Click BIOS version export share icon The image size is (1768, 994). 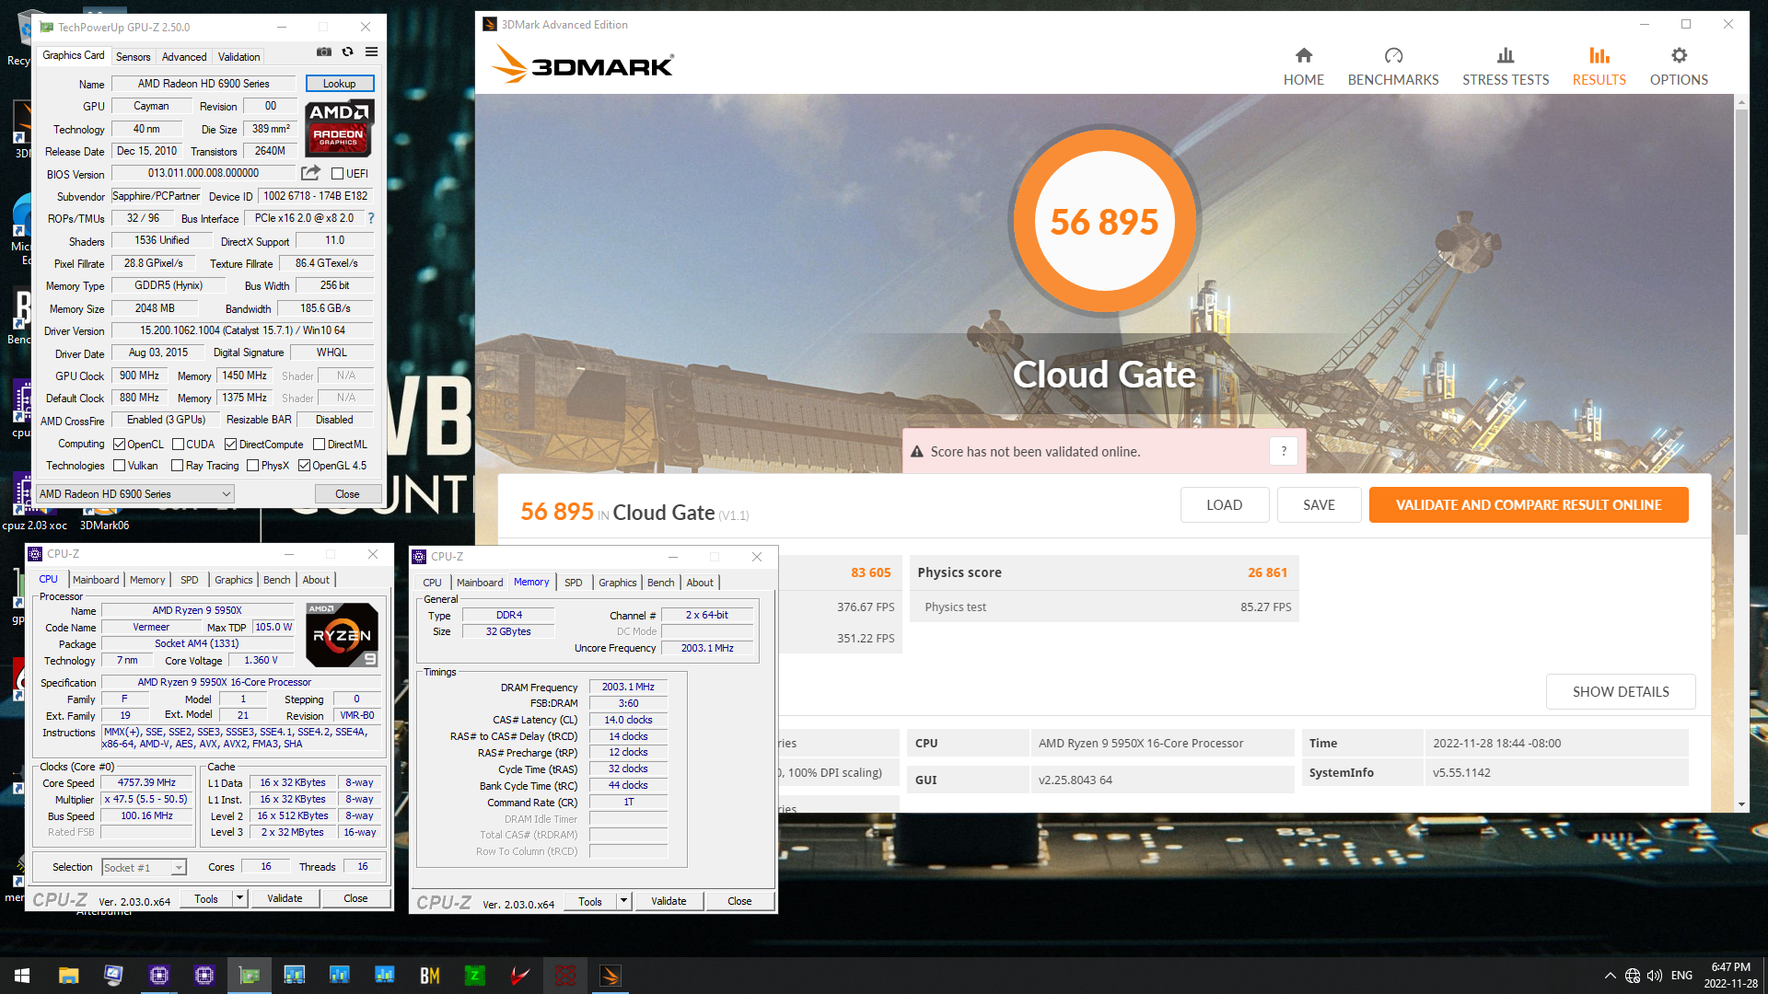[x=311, y=173]
